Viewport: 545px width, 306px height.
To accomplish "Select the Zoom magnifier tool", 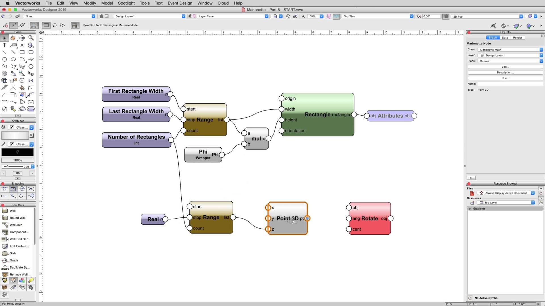I will pos(31,38).
